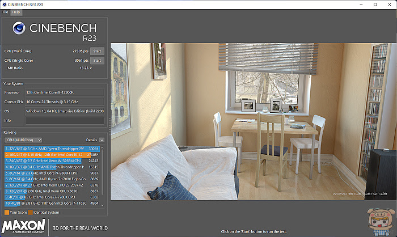
Task: Select ranking row 10 11th Gen Intel Core i7
Action: click(52, 204)
